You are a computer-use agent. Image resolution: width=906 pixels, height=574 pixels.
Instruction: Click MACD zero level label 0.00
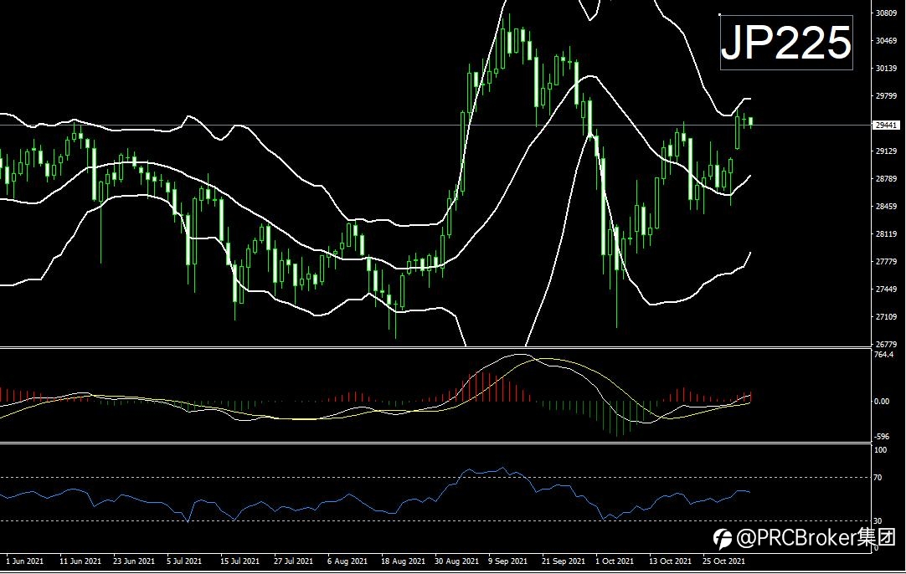point(882,402)
